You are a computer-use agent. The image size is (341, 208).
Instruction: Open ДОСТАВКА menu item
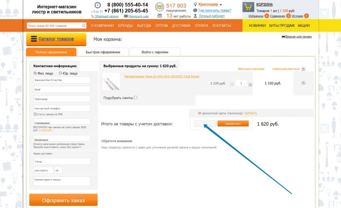click(x=181, y=26)
